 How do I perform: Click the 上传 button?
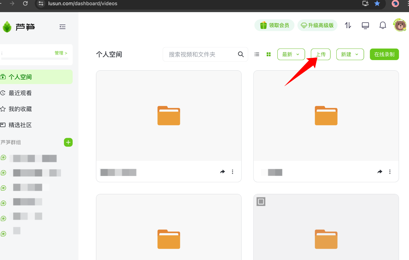(x=320, y=54)
